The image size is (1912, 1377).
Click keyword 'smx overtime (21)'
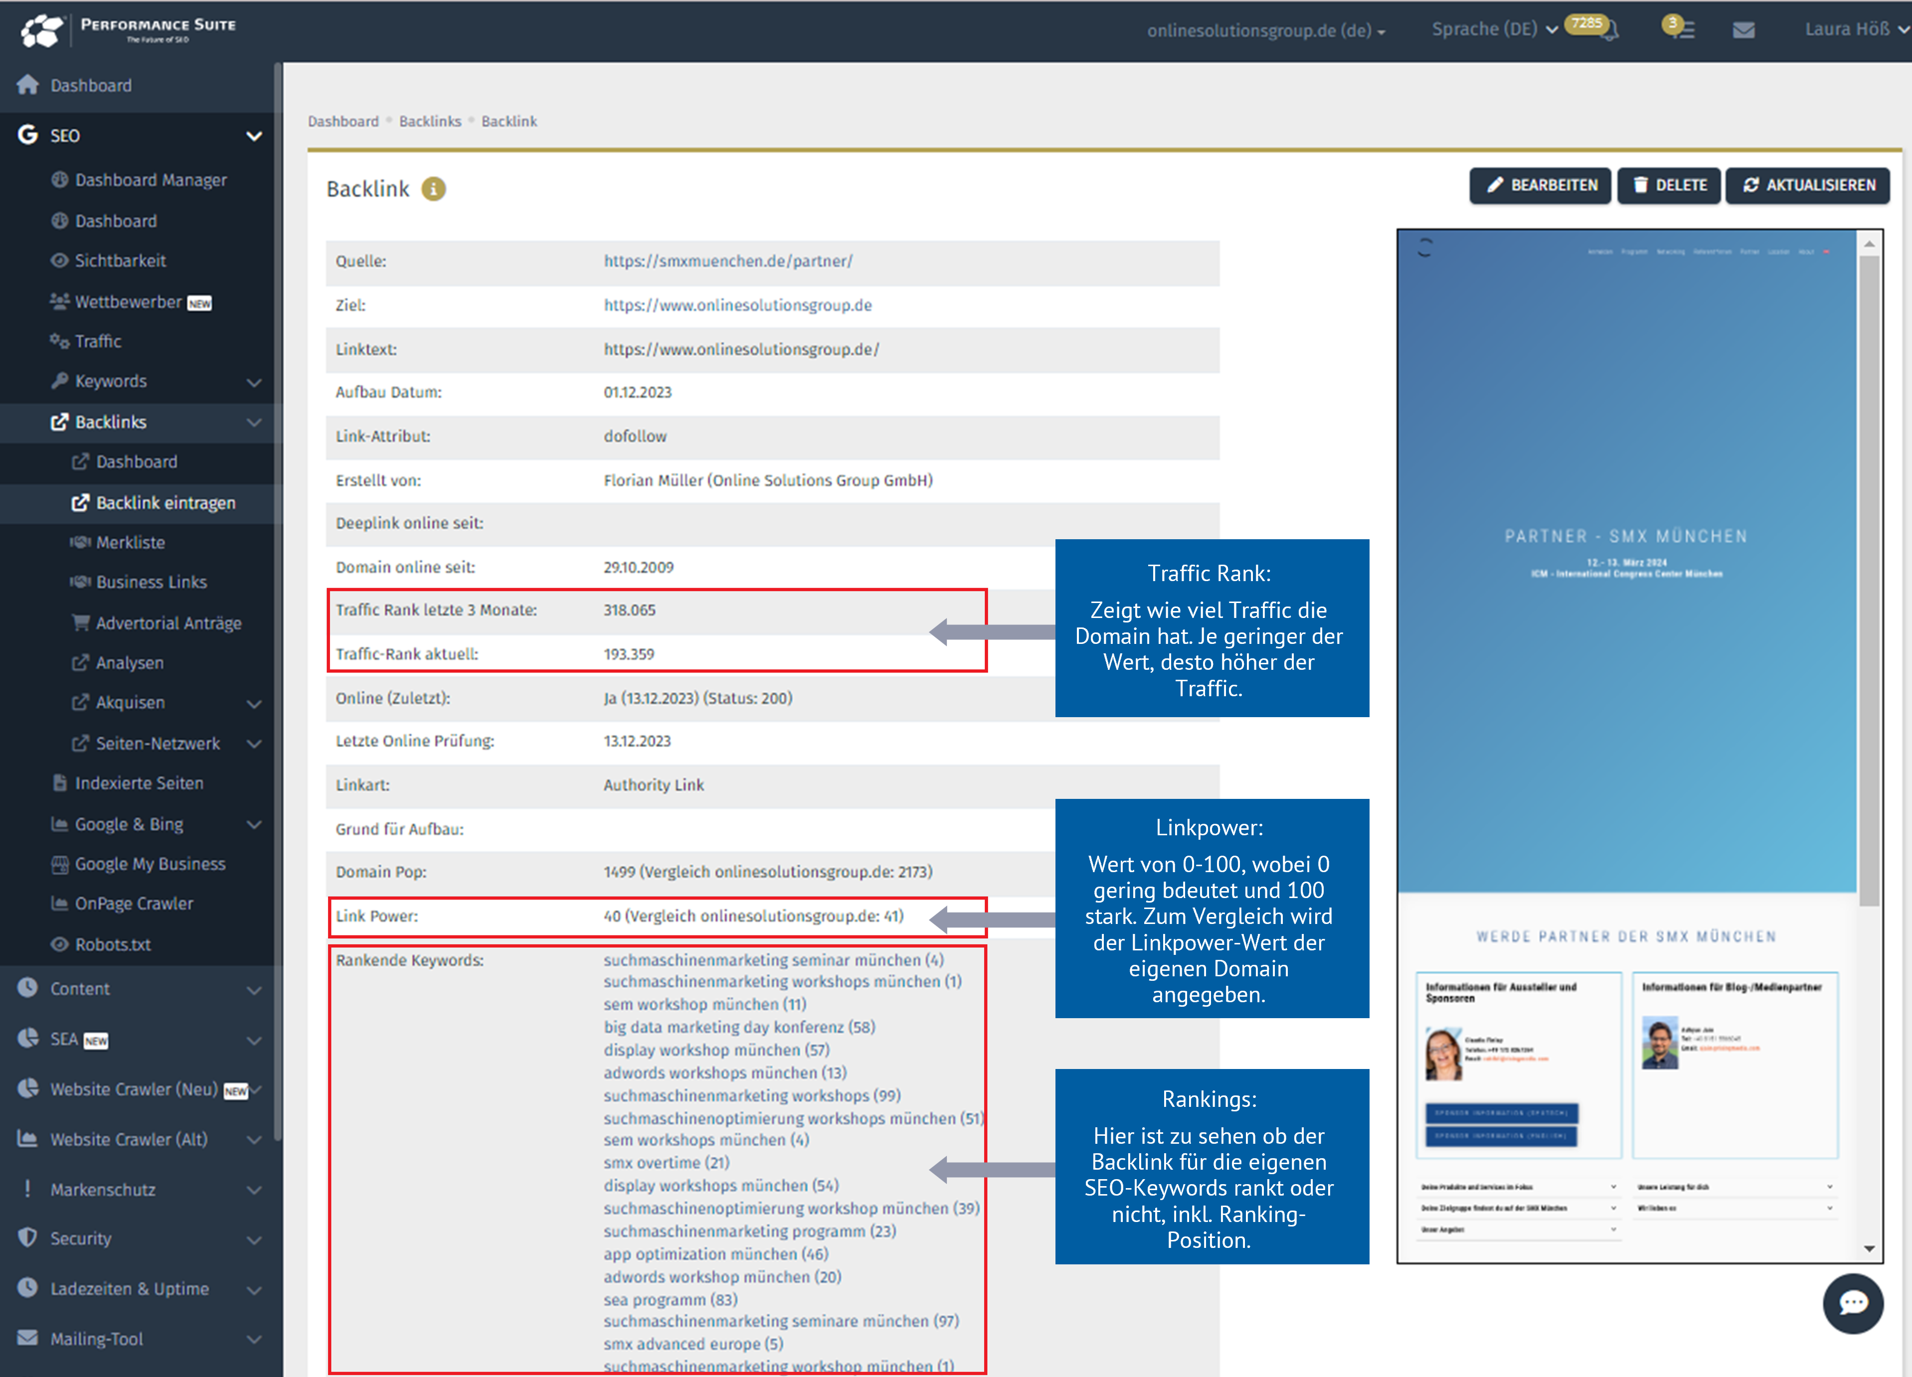click(666, 1162)
